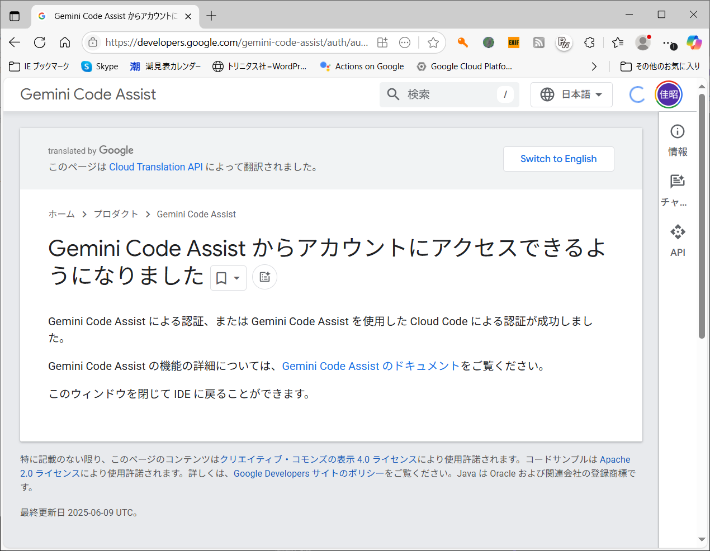Show more bookmarks bar items chevron

point(594,66)
